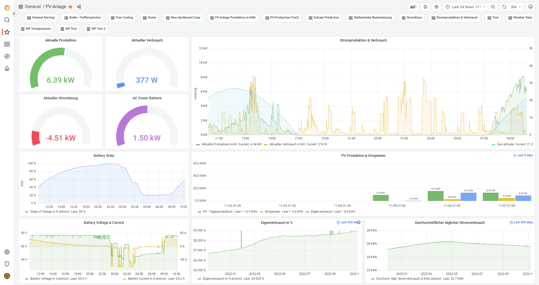Image resolution: width=539 pixels, height=285 pixels.
Task: Click the Battery State panel title
Action: (x=104, y=156)
